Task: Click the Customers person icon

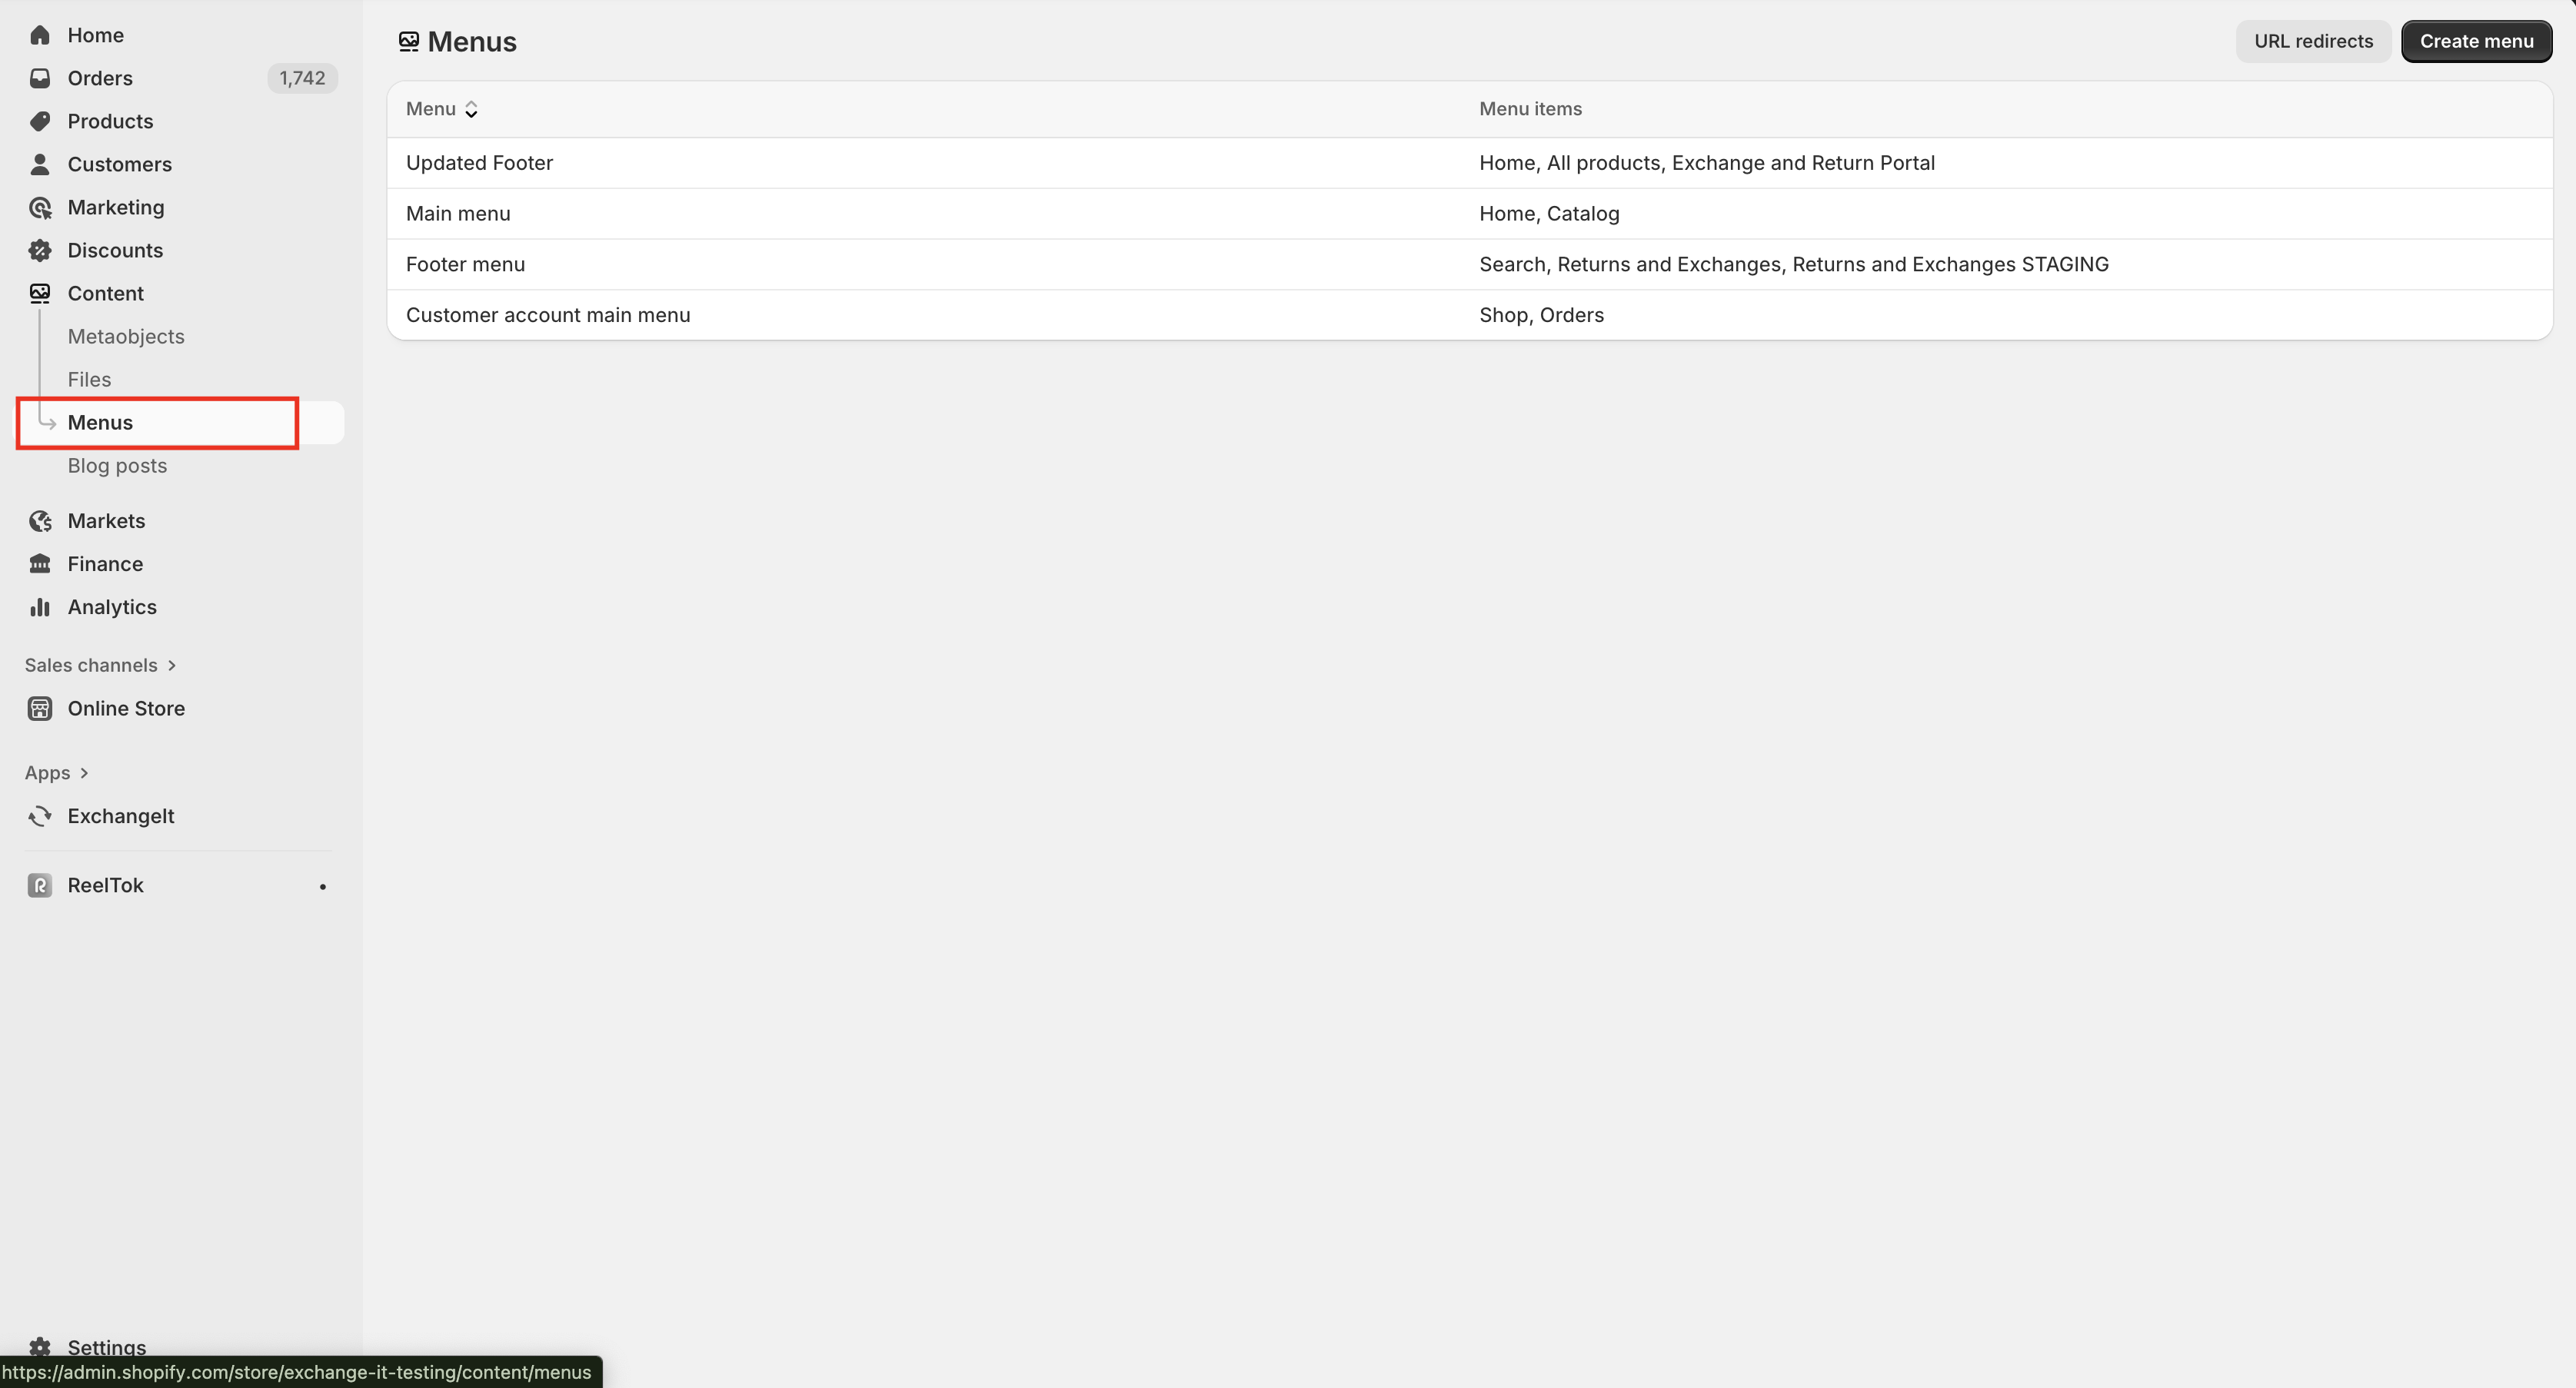Action: point(40,164)
